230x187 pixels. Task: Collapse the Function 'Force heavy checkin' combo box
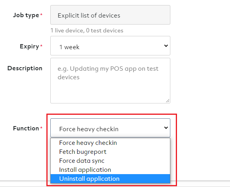[110, 128]
